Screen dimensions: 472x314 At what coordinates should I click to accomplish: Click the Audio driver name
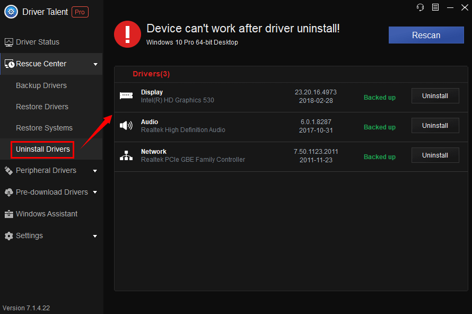click(150, 122)
